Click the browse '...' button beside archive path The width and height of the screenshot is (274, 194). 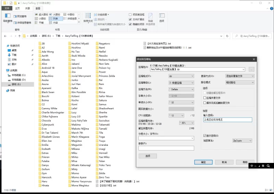point(252,69)
